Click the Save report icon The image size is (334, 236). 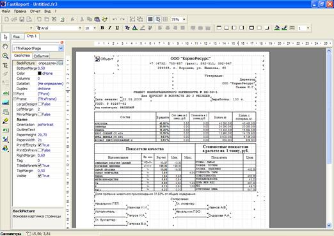[22, 19]
